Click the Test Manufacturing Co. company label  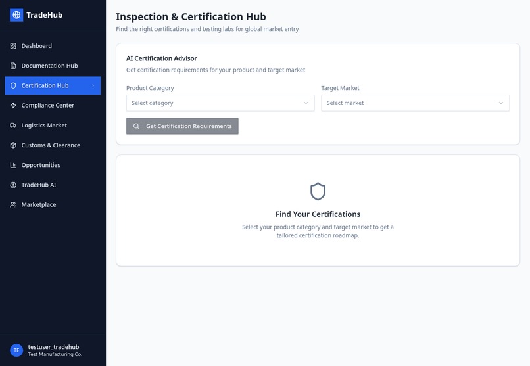coord(55,354)
